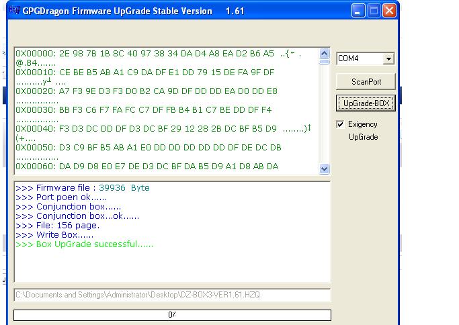Select hex line 0X00050
Image resolution: width=459 pixels, height=325 pixels.
(149, 147)
